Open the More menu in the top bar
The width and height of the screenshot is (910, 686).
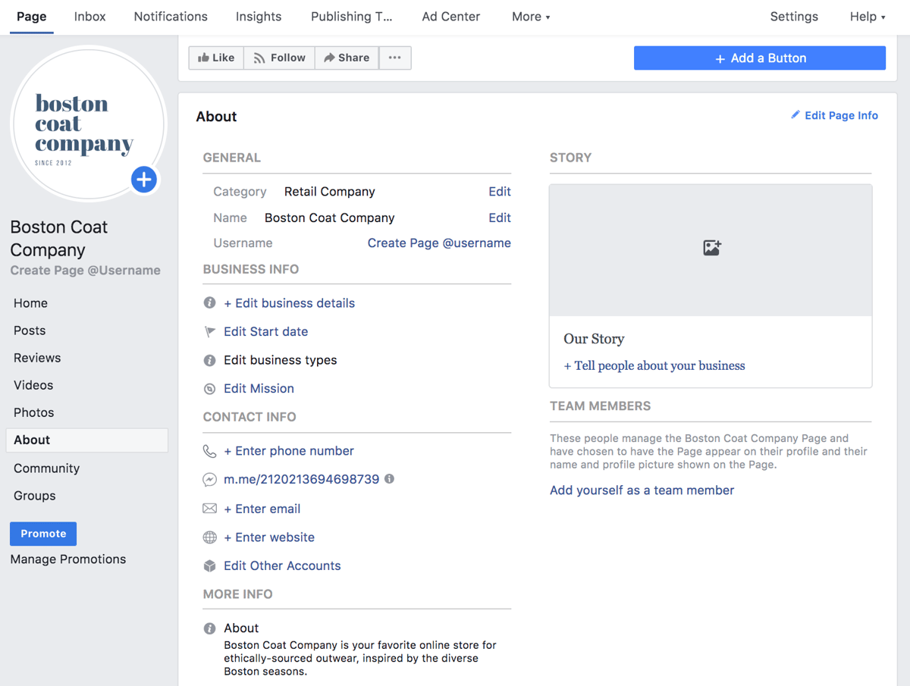pyautogui.click(x=530, y=16)
